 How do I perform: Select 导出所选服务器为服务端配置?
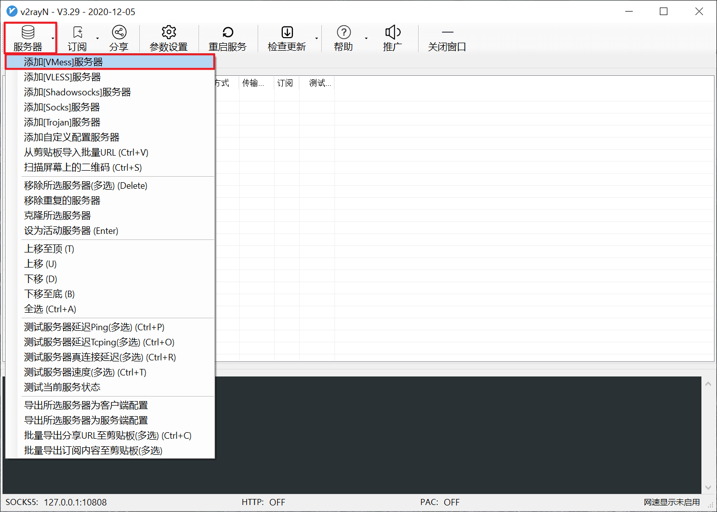(x=110, y=420)
